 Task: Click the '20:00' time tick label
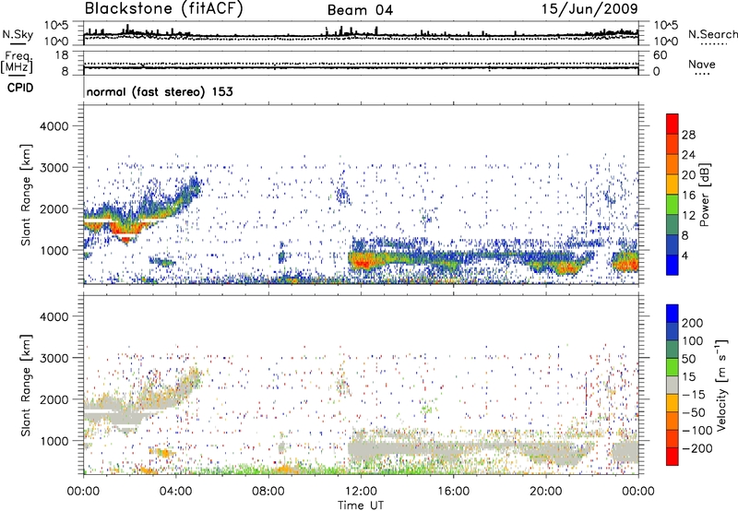[x=546, y=492]
